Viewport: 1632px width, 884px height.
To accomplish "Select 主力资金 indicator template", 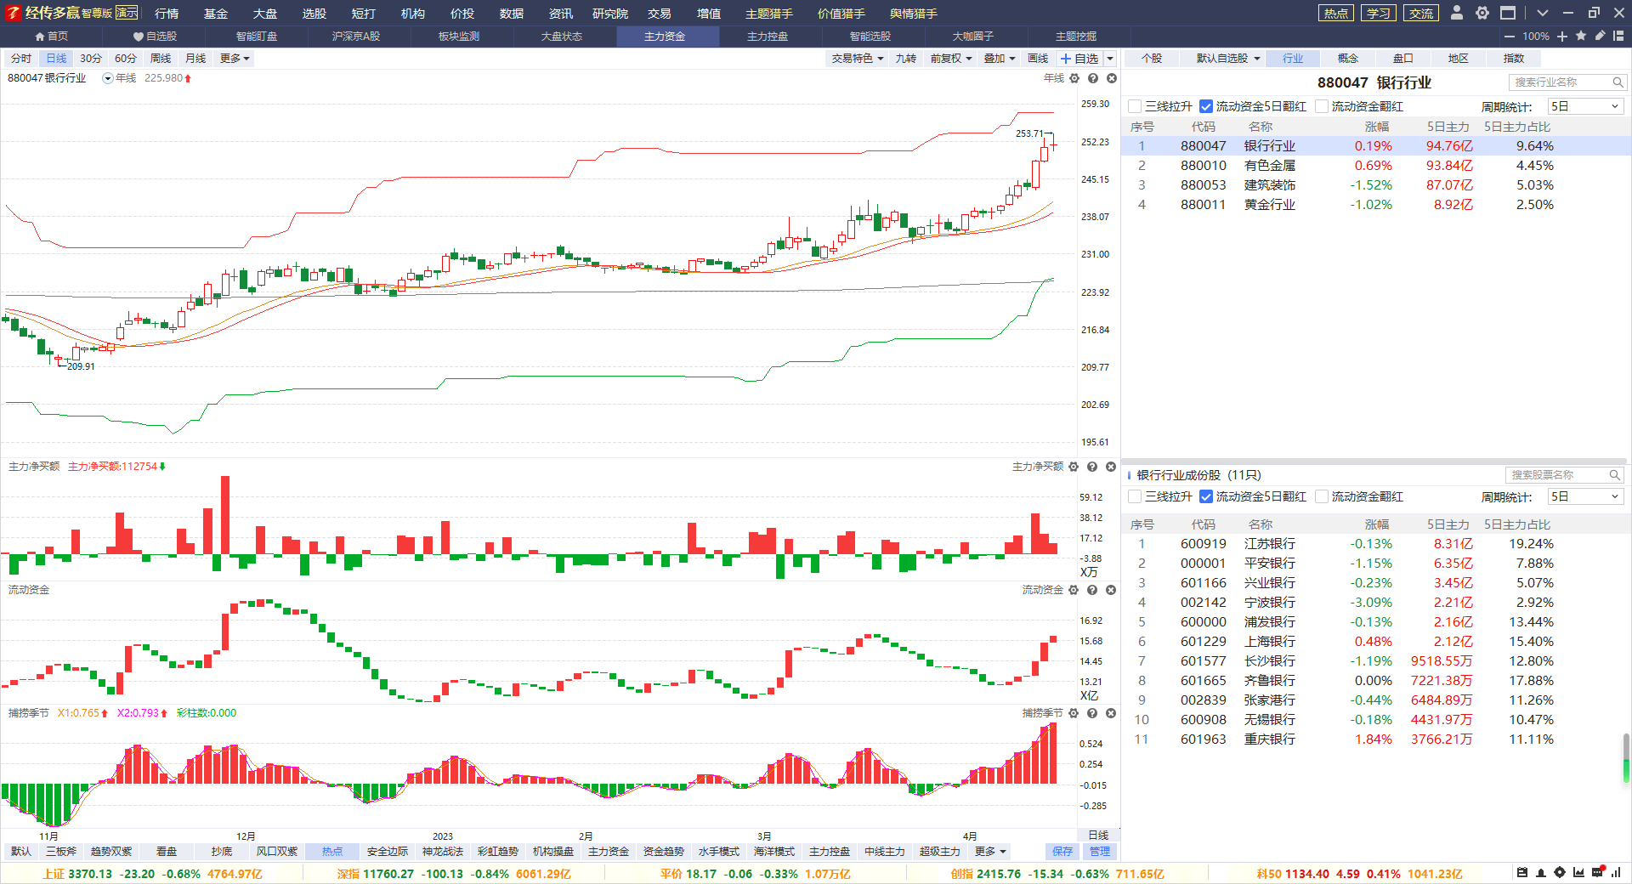I will pos(609,852).
